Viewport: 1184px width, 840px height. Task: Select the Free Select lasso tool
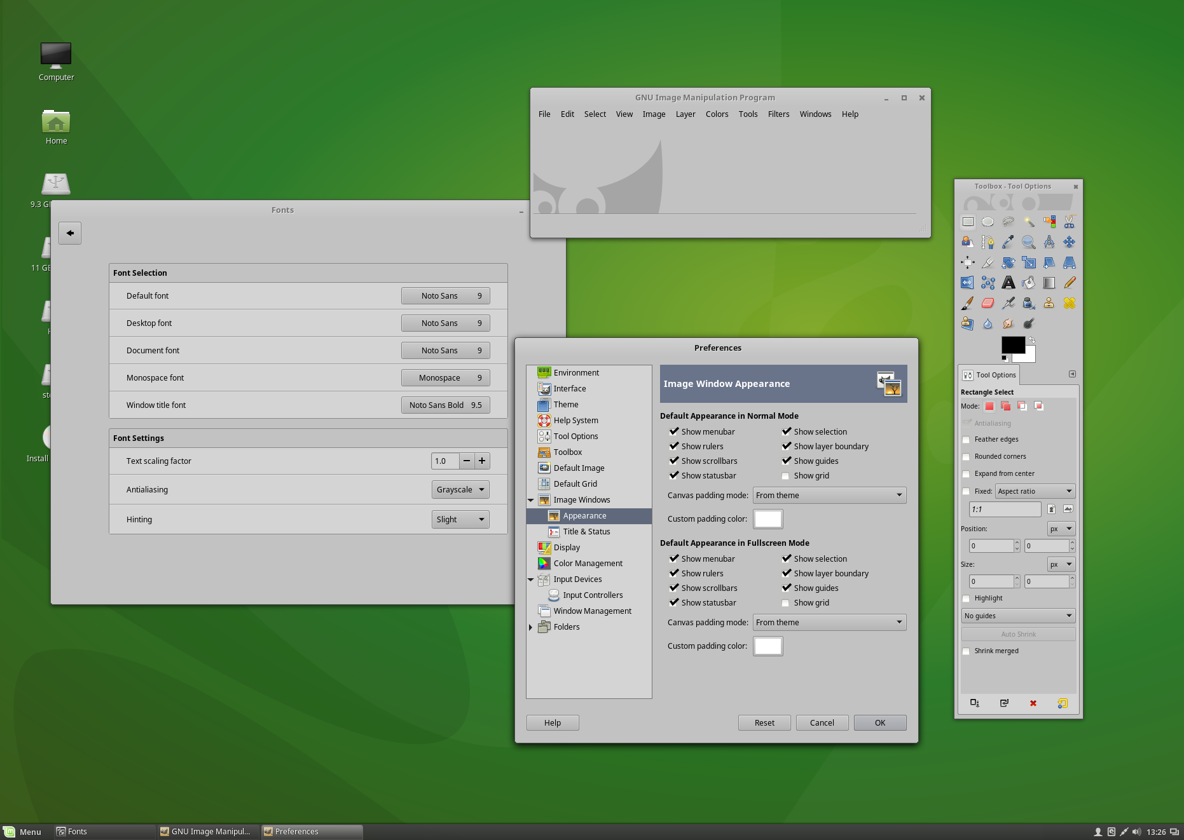tap(1008, 222)
